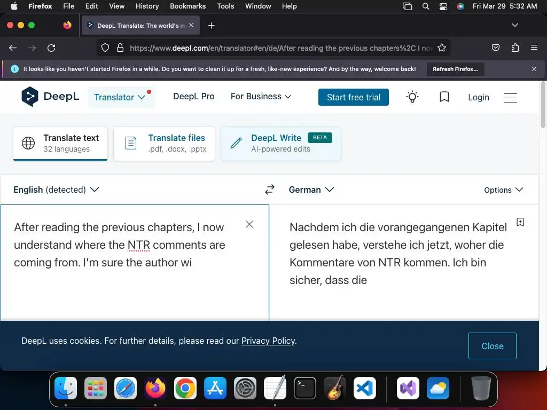This screenshot has height=410, width=547.
Task: Select the Translate text tab
Action: click(x=60, y=143)
